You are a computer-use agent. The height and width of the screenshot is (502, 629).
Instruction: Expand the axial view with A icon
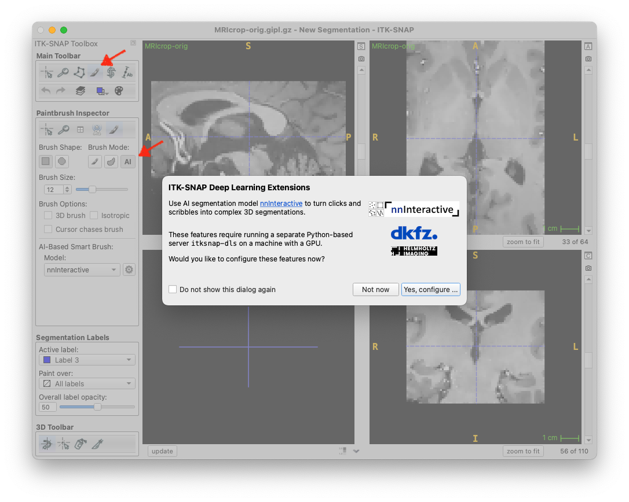588,46
